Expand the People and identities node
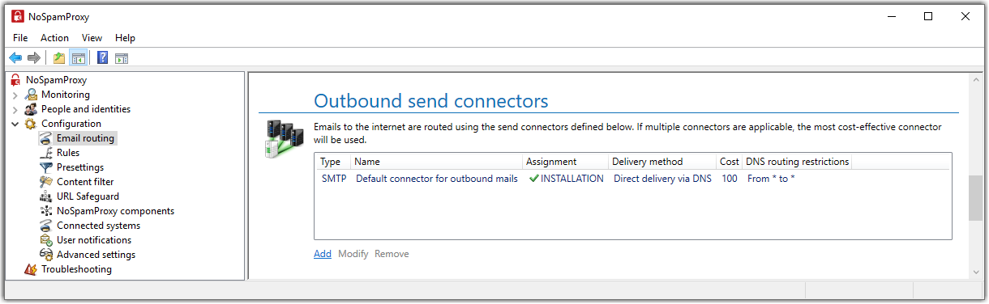This screenshot has height=304, width=989. [x=15, y=109]
